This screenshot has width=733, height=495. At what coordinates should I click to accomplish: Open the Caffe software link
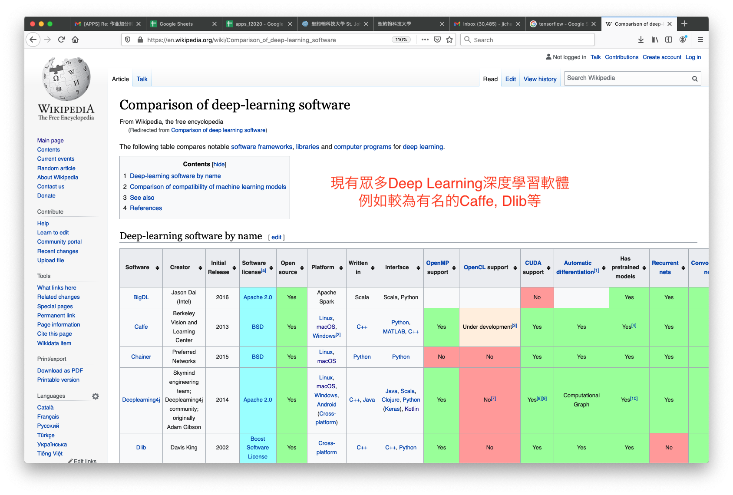[141, 327]
